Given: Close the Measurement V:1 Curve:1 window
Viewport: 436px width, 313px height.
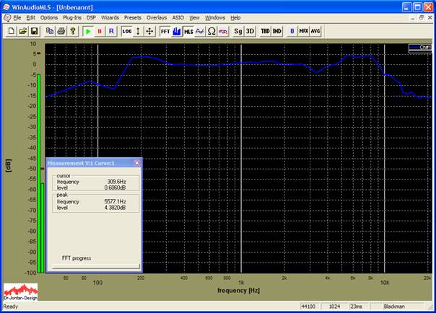Looking at the screenshot, I should (x=136, y=163).
